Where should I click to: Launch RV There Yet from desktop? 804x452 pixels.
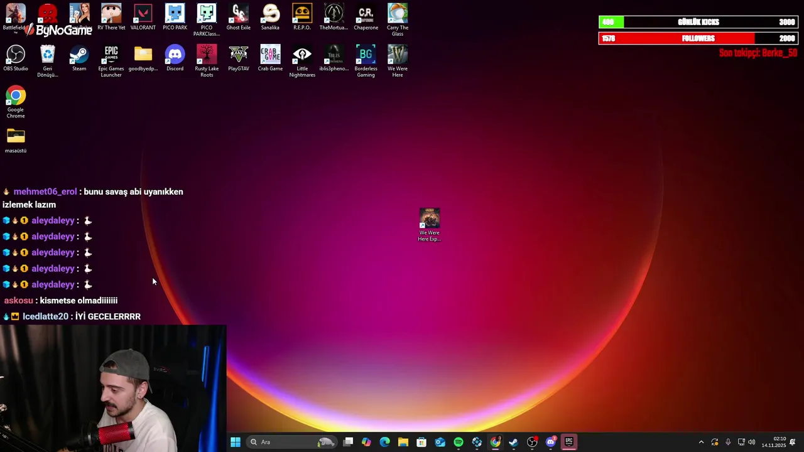(111, 17)
